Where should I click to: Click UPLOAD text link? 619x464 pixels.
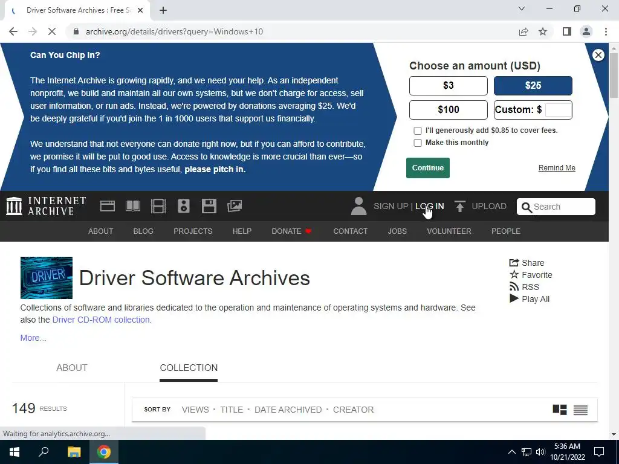[x=488, y=207]
